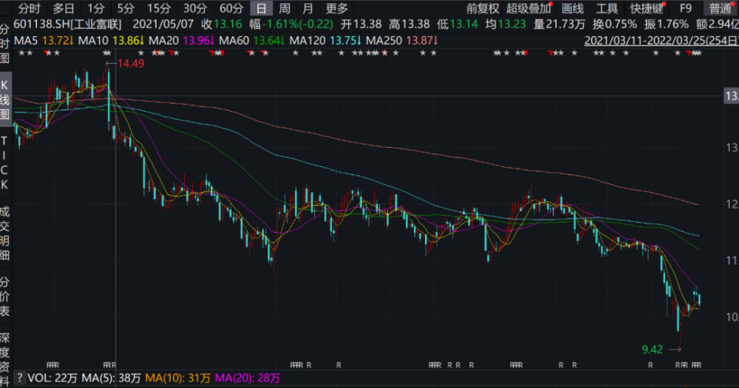Toggle the 普通 display mode button
The height and width of the screenshot is (388, 739).
pyautogui.click(x=720, y=8)
